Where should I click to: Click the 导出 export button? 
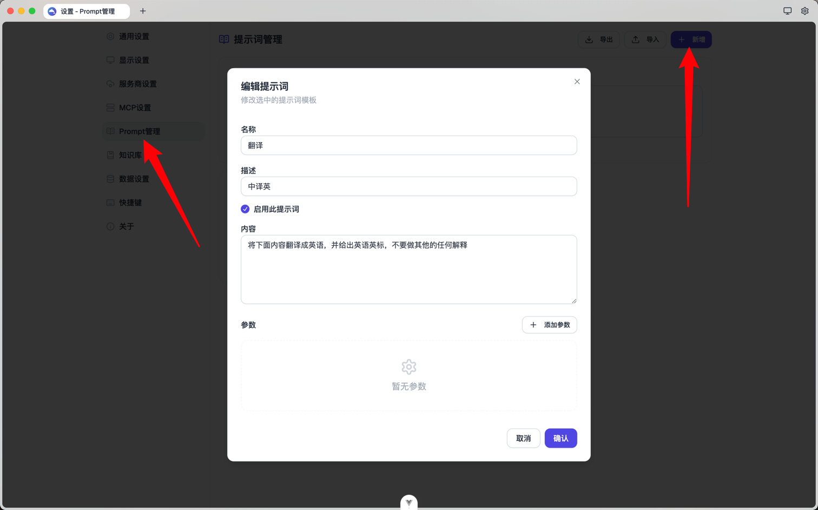tap(599, 39)
